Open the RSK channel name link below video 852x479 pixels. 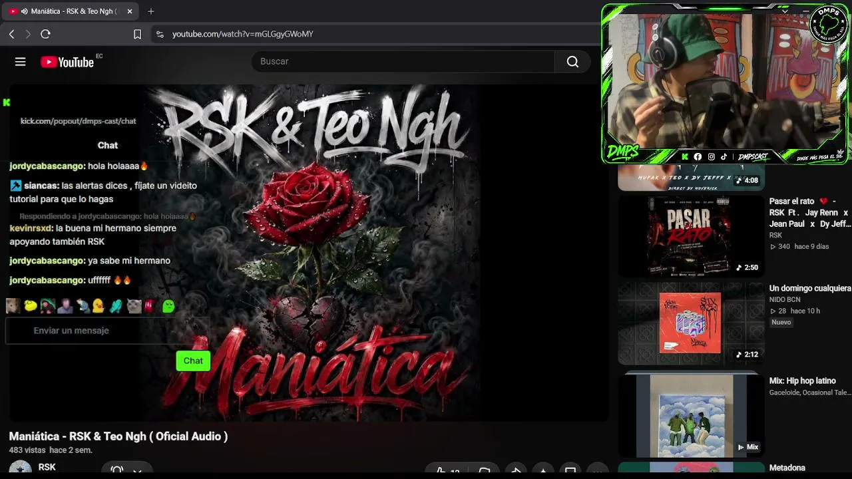pyautogui.click(x=47, y=467)
